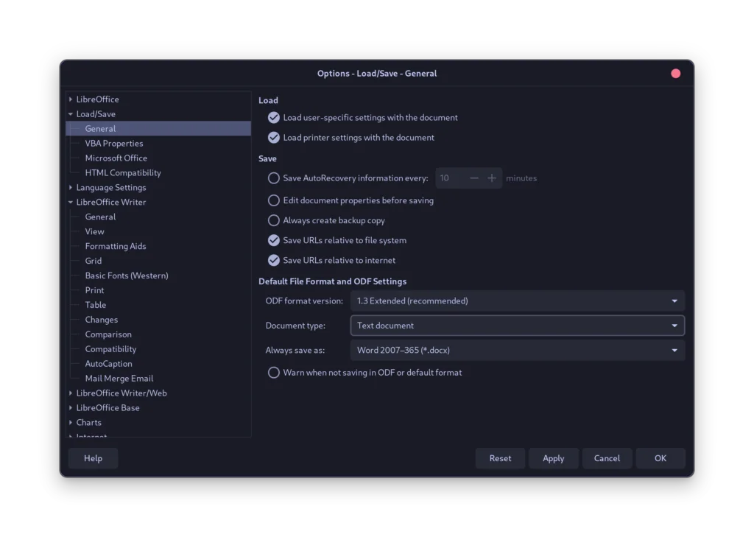Image resolution: width=754 pixels, height=537 pixels.
Task: Click the minus icon for AutoRecovery minutes
Action: click(x=474, y=178)
